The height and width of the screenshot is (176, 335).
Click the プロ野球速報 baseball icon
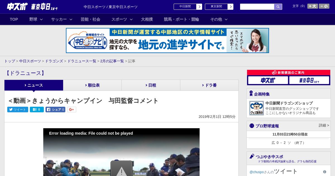252,126
